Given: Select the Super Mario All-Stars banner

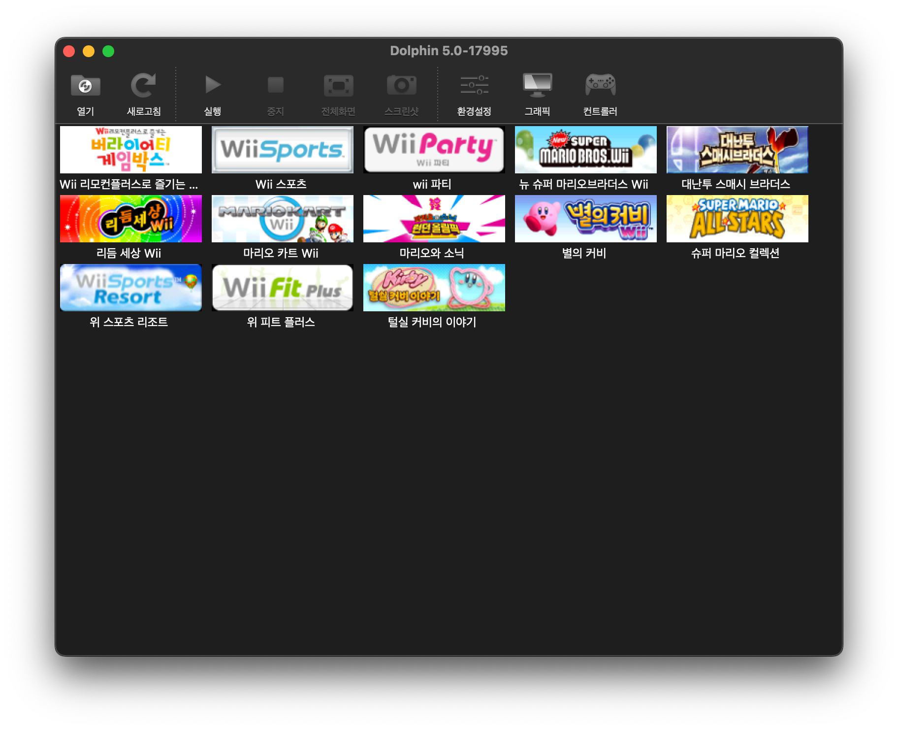Looking at the screenshot, I should [738, 219].
